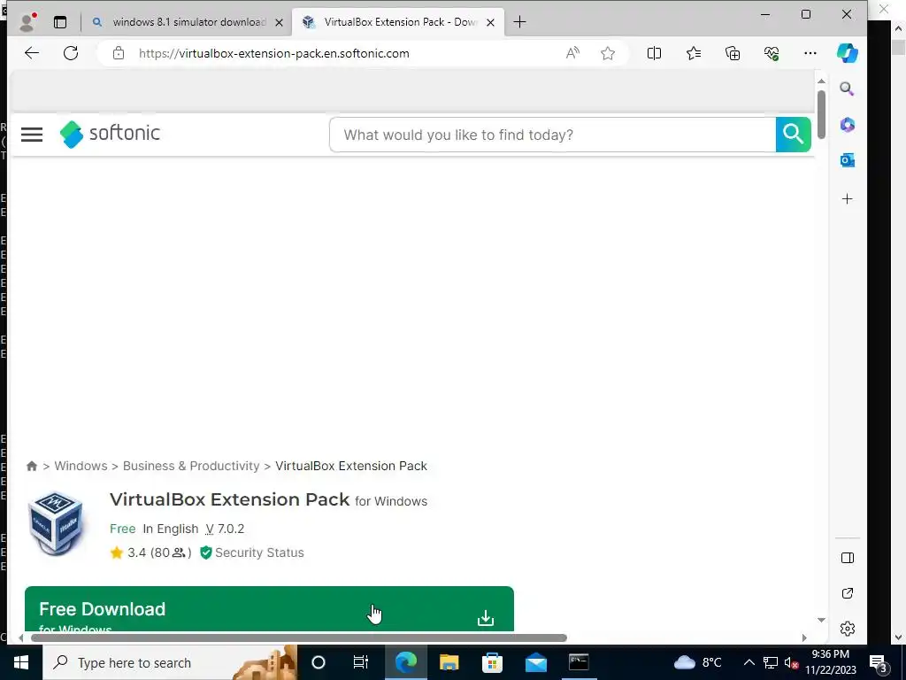The height and width of the screenshot is (680, 906).
Task: Open a new browser tab
Action: pyautogui.click(x=519, y=22)
